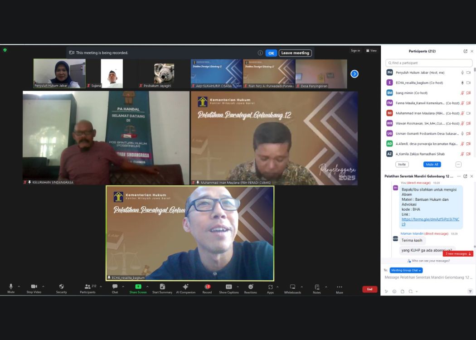Open the More menu in the toolbar
This screenshot has width=476, height=340.
coord(339,287)
